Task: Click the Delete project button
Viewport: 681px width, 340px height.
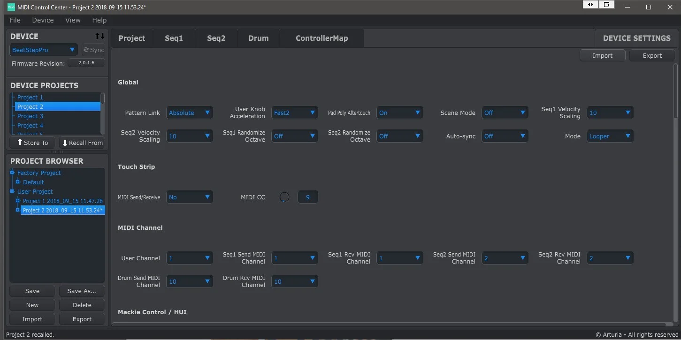Action: coord(82,305)
